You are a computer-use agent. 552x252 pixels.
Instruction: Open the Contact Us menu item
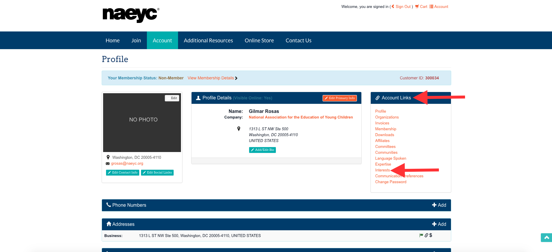298,40
